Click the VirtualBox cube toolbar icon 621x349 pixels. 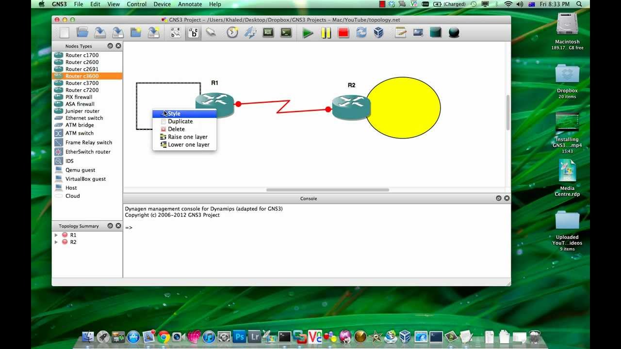[x=379, y=32]
